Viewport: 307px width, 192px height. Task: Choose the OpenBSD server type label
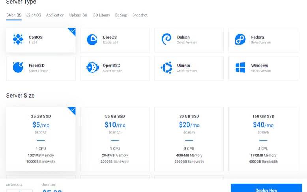pos(111,66)
